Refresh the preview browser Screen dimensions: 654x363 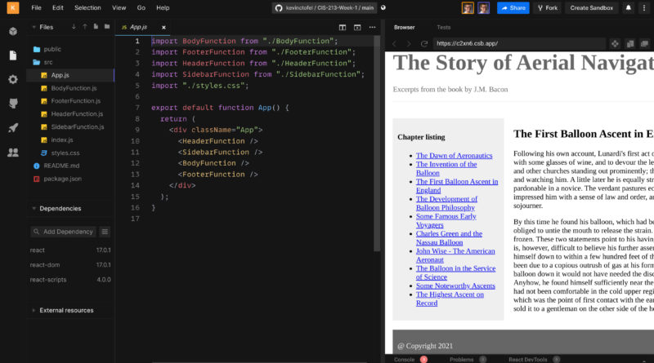pyautogui.click(x=424, y=44)
